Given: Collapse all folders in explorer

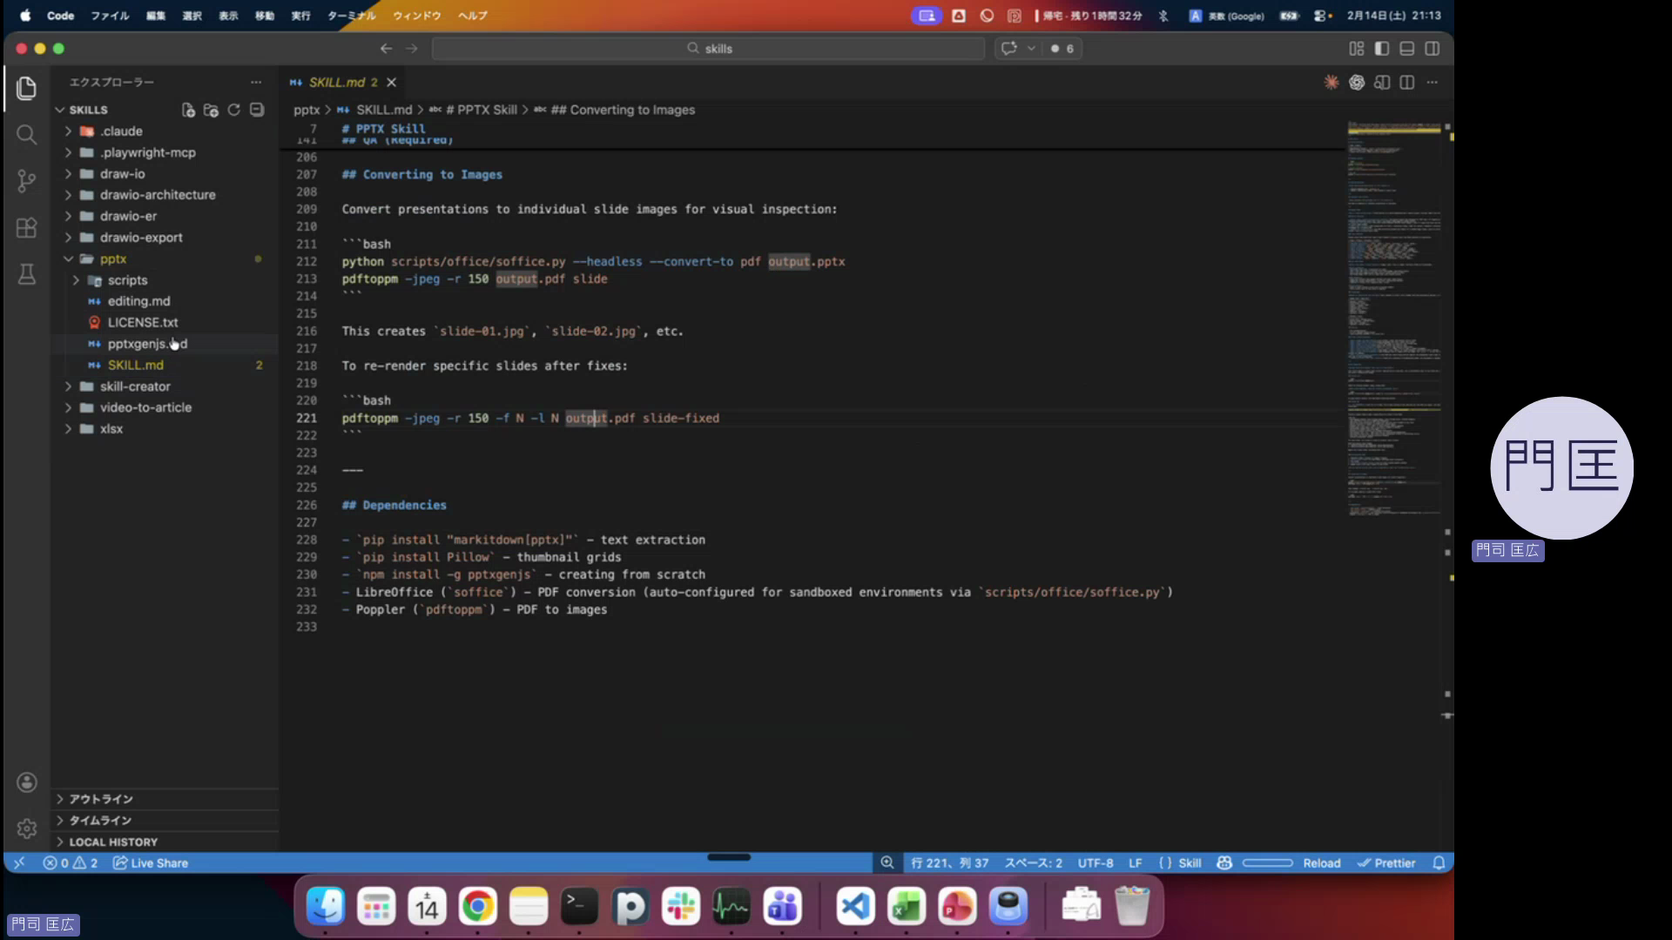Looking at the screenshot, I should (x=257, y=110).
